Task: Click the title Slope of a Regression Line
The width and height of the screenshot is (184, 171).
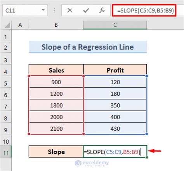Action: coord(88,47)
